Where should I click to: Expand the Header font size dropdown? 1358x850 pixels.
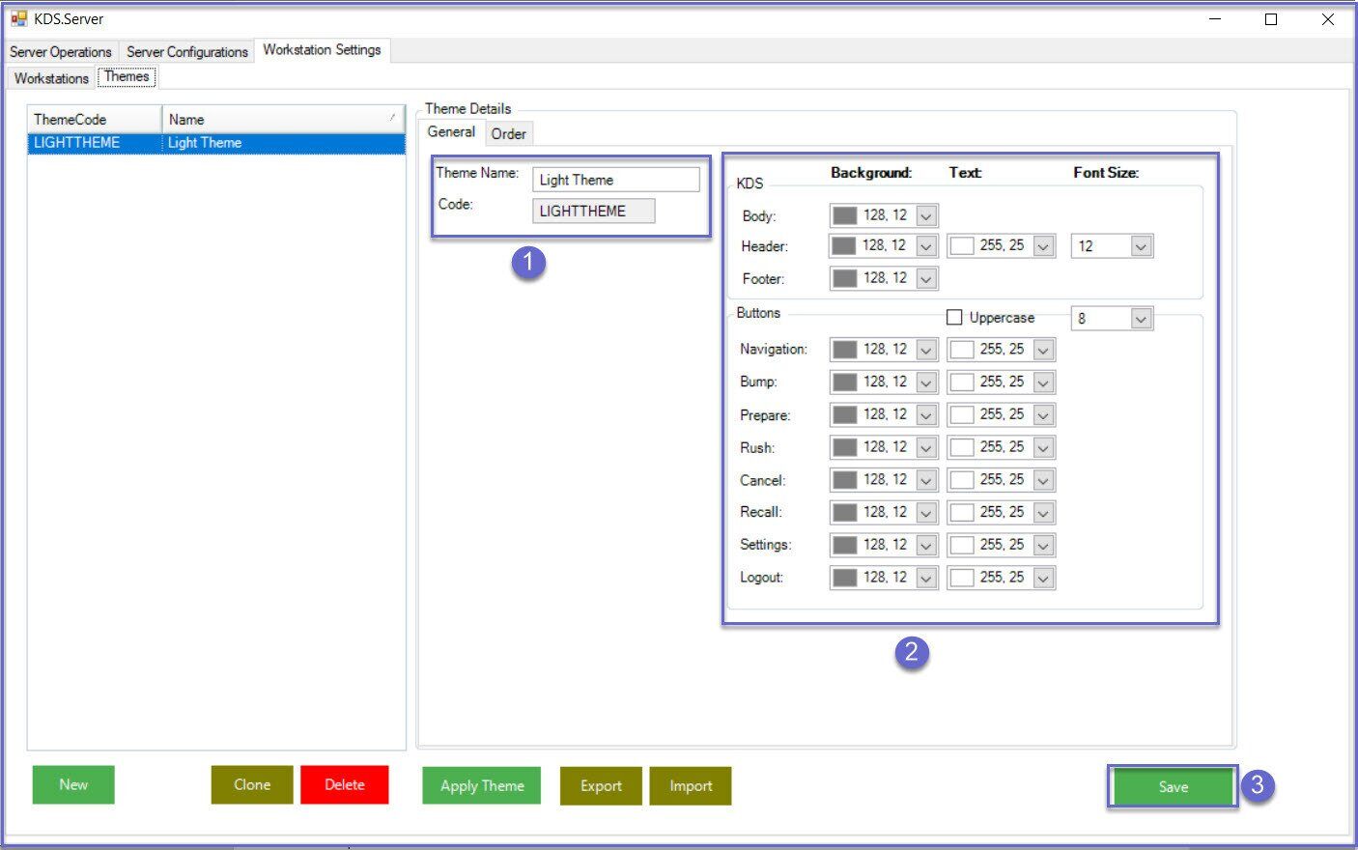[1141, 246]
